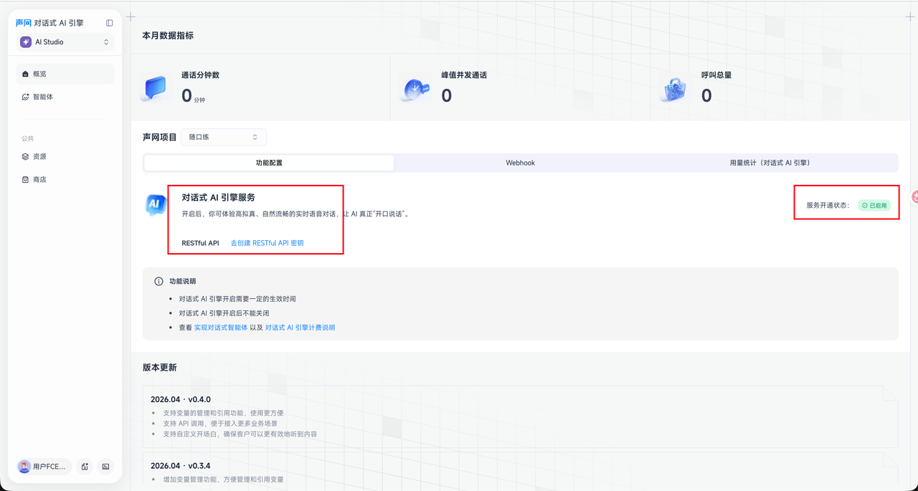
Task: Click the line 增加变量管理功能，方便管理和引用变量
Action: [x=223, y=479]
